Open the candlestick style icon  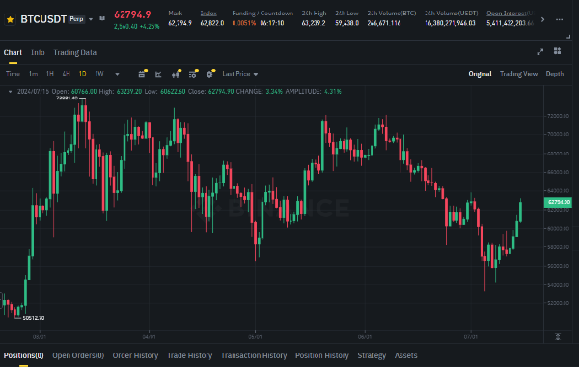(x=176, y=74)
